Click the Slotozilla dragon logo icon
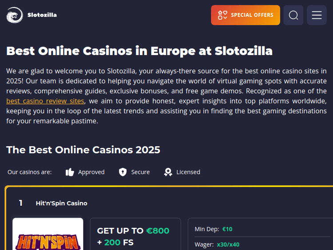This screenshot has width=333, height=250. click(x=14, y=16)
